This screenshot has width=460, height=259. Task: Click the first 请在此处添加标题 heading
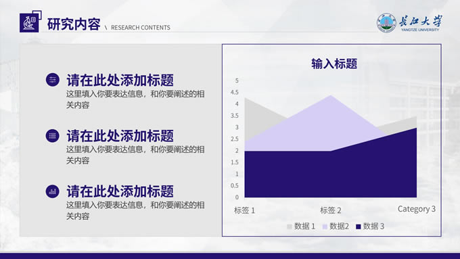coord(120,80)
